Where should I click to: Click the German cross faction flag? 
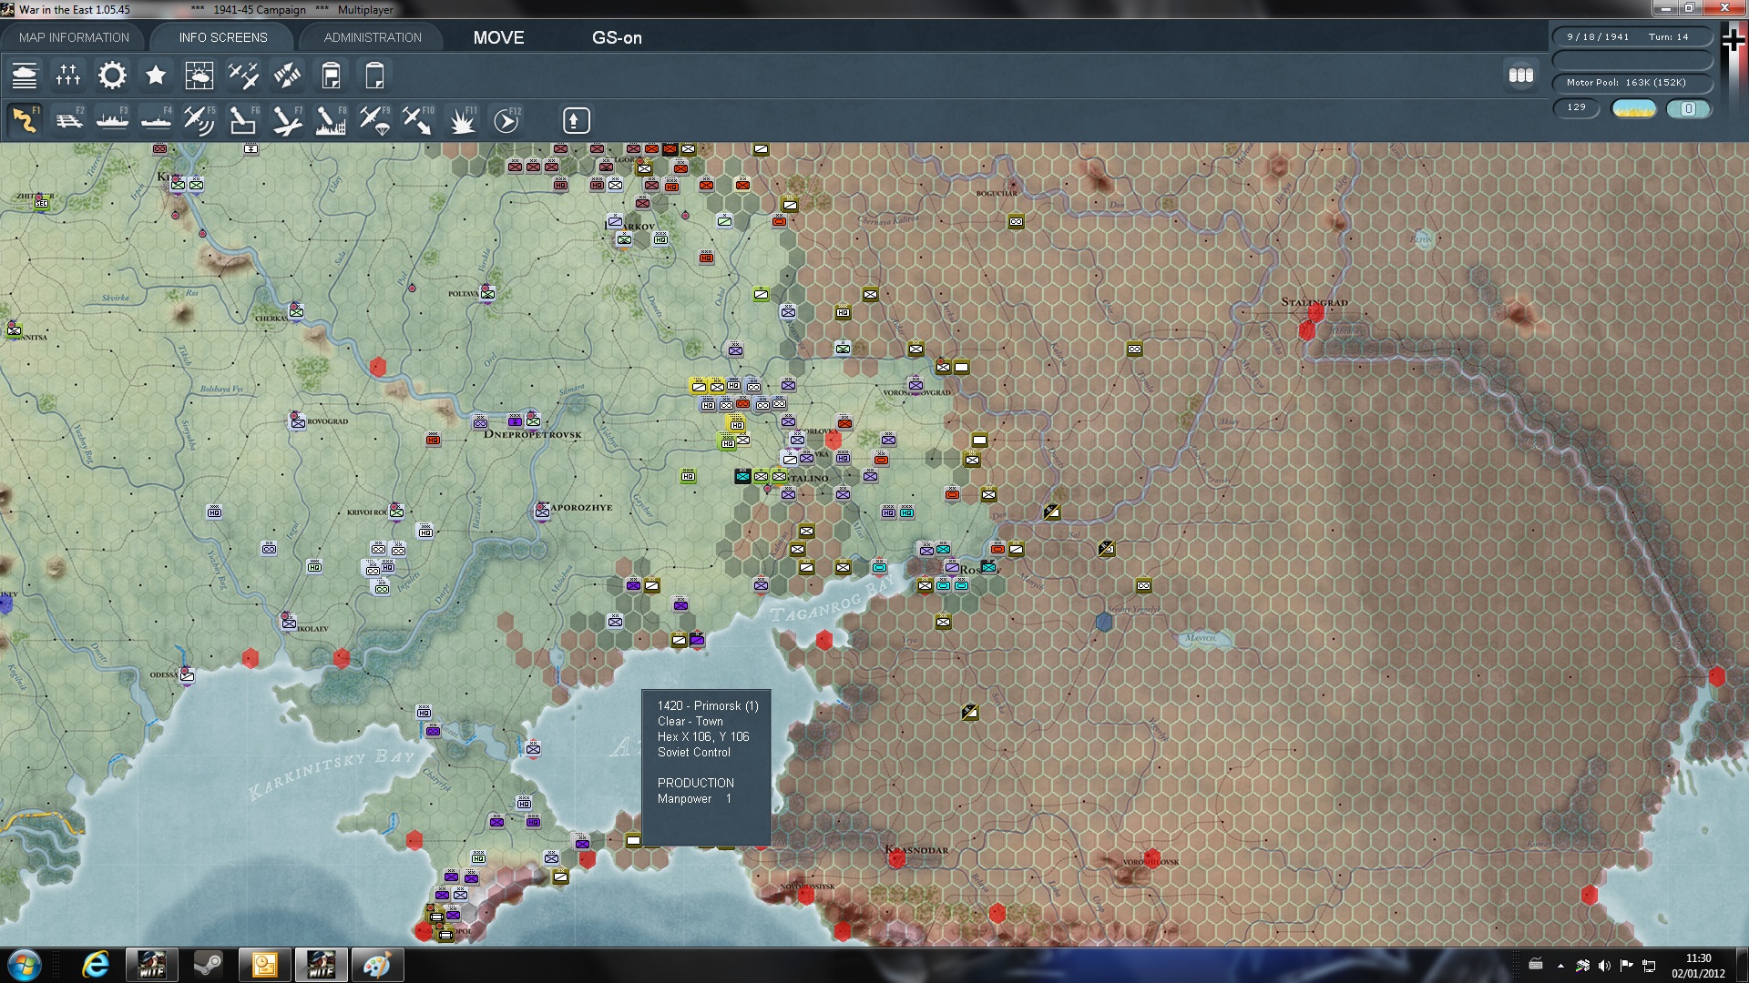1733,40
